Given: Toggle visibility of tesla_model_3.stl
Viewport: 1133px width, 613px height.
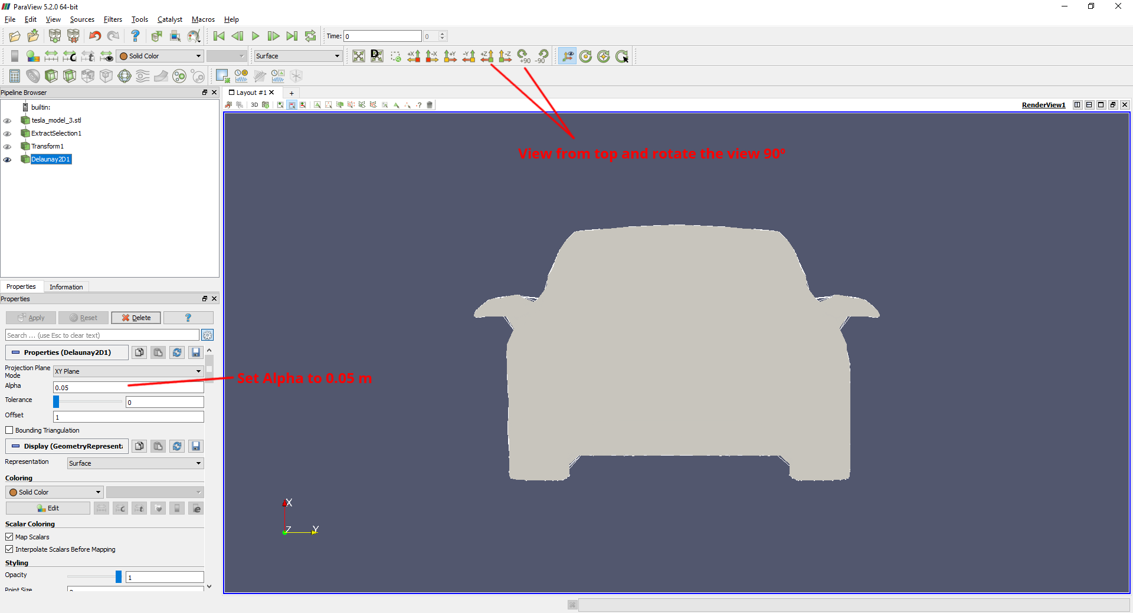Looking at the screenshot, I should coord(7,121).
